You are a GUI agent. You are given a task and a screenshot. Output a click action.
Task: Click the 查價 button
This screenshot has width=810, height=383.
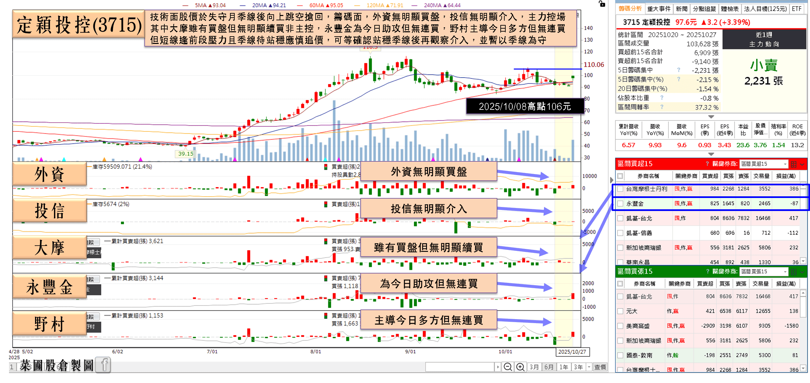(600, 367)
